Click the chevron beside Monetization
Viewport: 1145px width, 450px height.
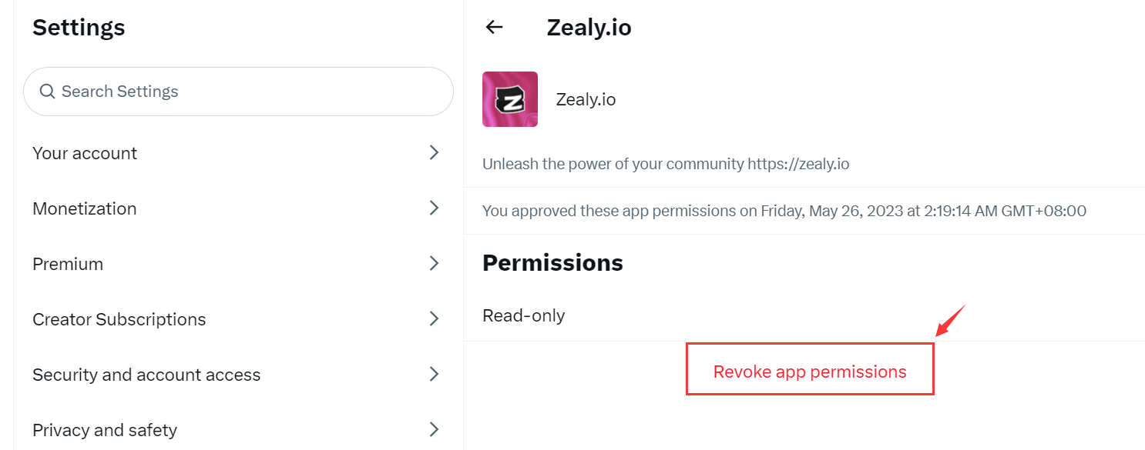[434, 208]
